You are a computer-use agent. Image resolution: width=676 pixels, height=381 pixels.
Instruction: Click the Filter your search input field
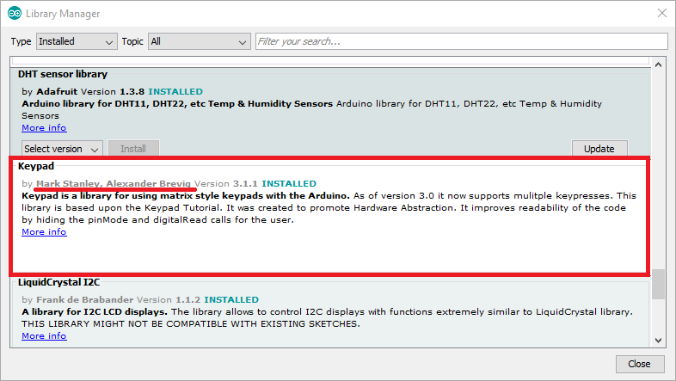coord(461,41)
